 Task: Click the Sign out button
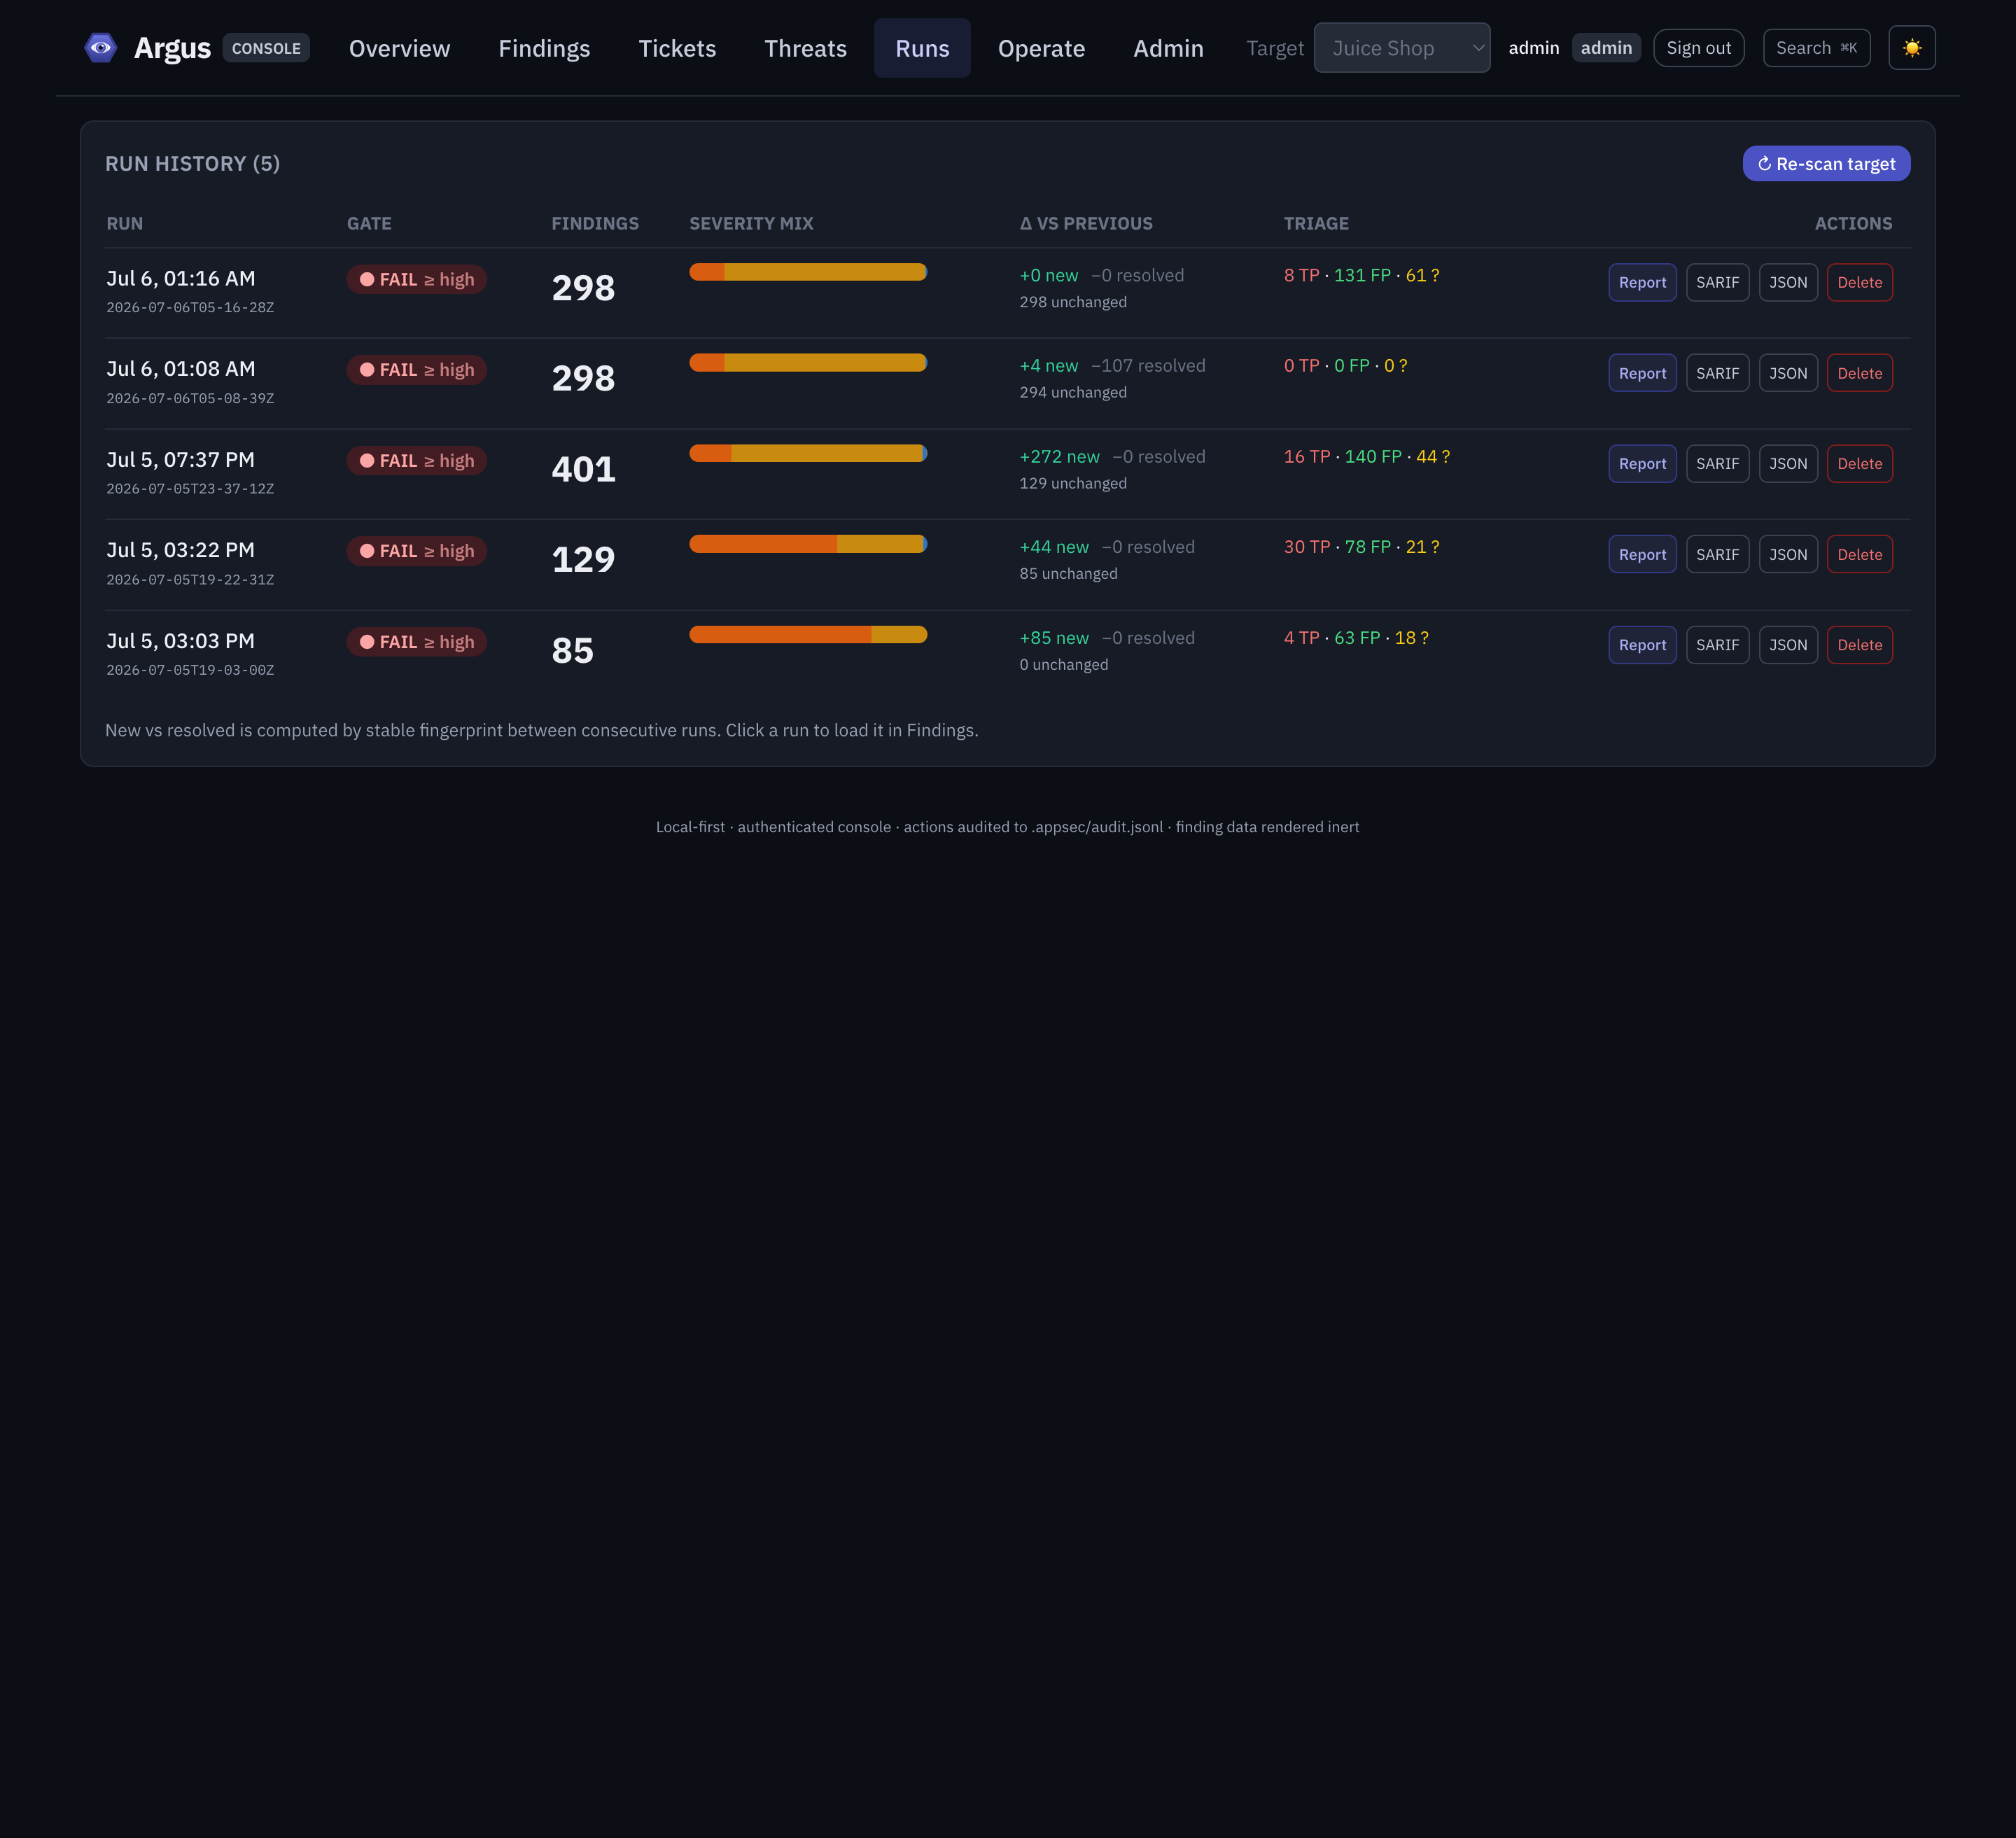[1698, 48]
